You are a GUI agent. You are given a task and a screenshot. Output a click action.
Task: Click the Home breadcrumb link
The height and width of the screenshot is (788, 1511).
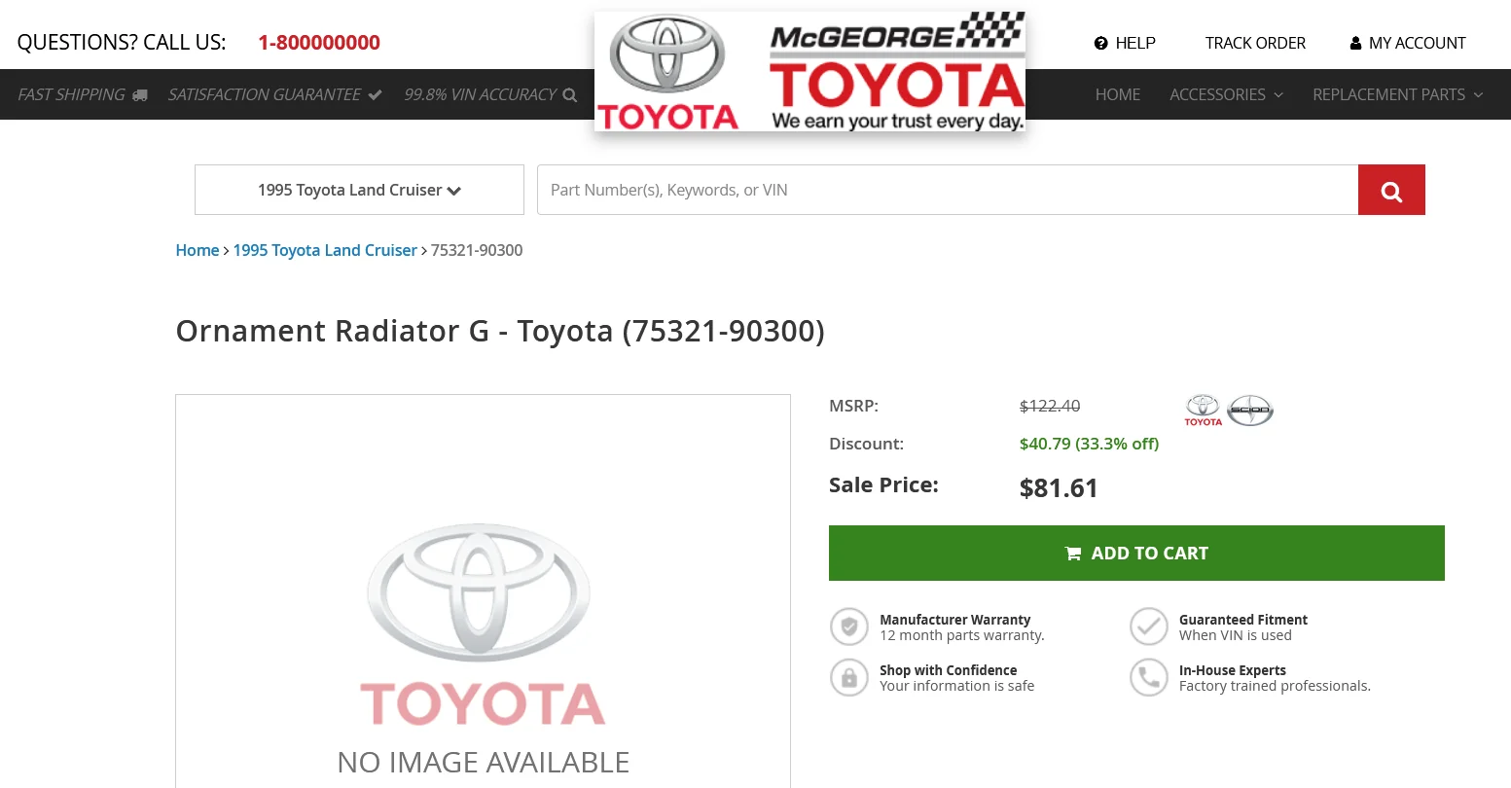tap(198, 250)
